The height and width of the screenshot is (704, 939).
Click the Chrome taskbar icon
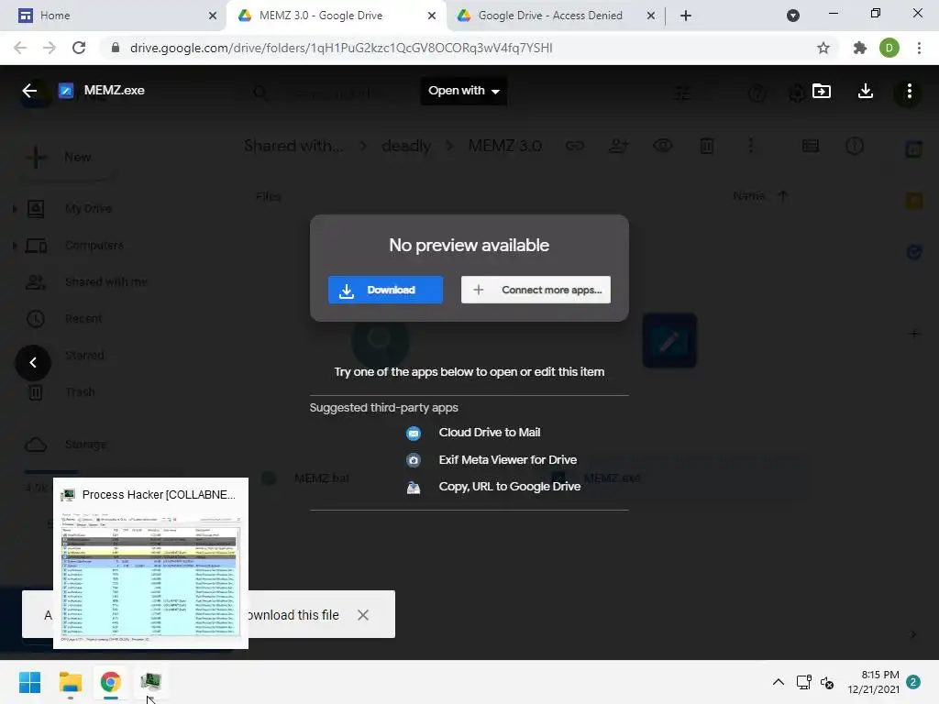pos(111,682)
